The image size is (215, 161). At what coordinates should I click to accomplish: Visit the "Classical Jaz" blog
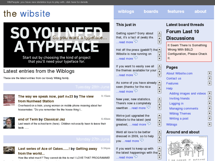(x=54, y=119)
